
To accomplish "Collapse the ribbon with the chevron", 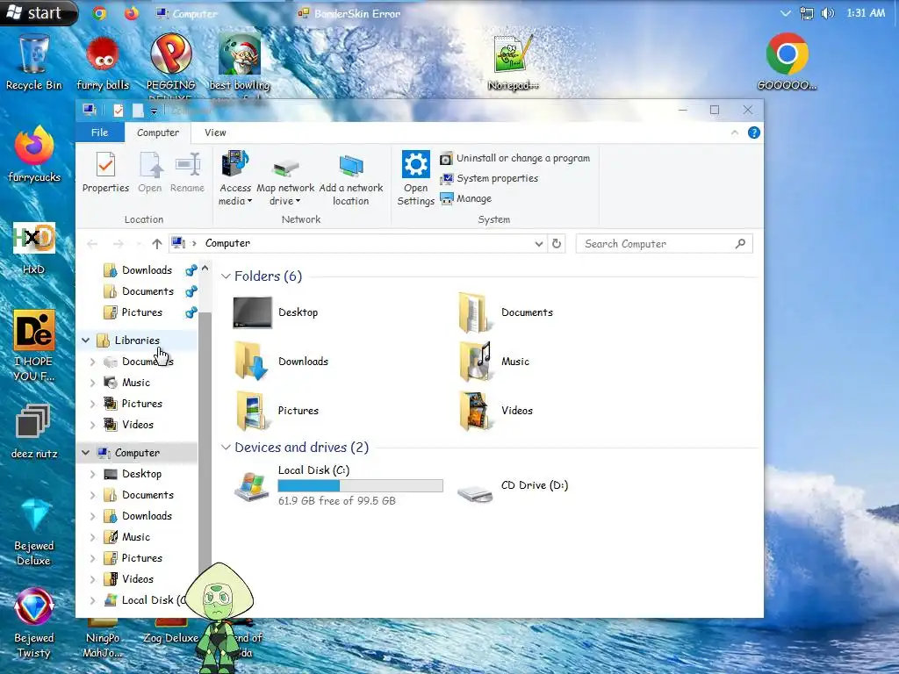I will coord(735,133).
